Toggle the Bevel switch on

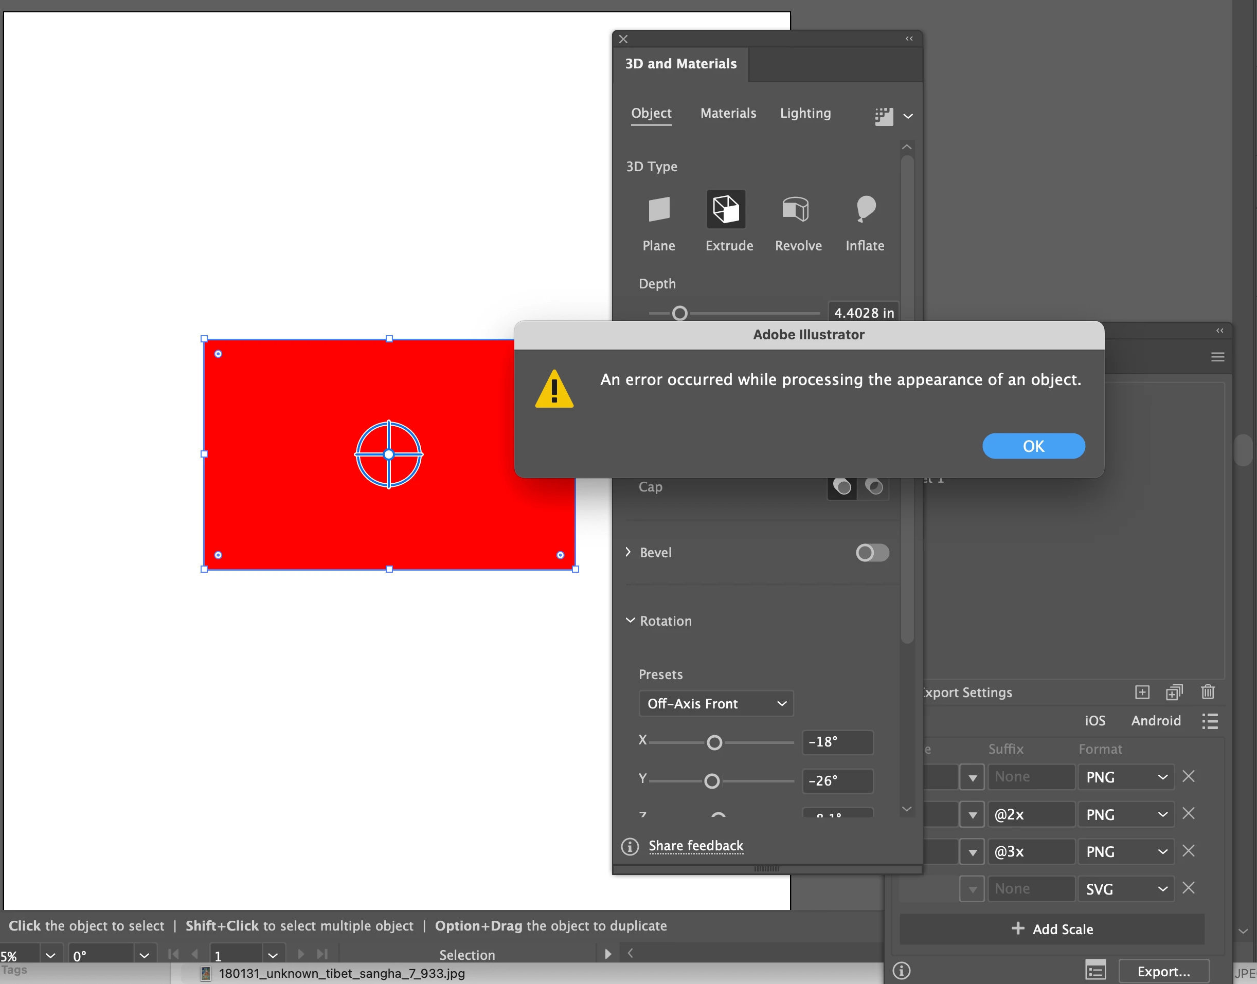pos(872,553)
